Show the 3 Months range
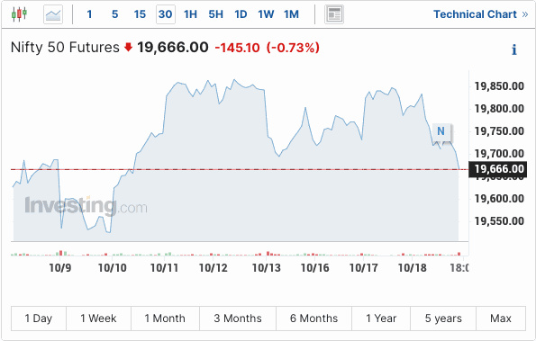The image size is (536, 341). (238, 319)
